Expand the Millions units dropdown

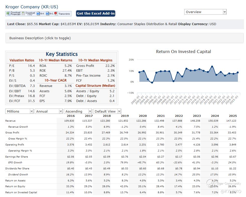point(20,111)
